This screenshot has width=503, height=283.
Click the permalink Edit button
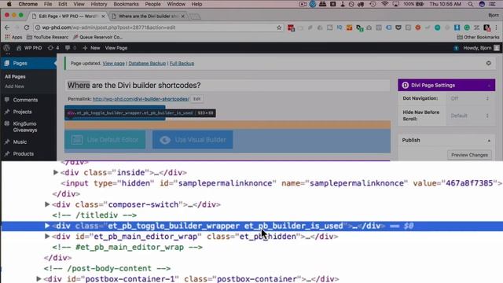(196, 99)
